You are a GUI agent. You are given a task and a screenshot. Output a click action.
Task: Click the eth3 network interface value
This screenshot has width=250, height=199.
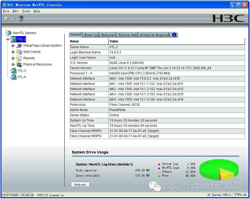tap(146, 94)
